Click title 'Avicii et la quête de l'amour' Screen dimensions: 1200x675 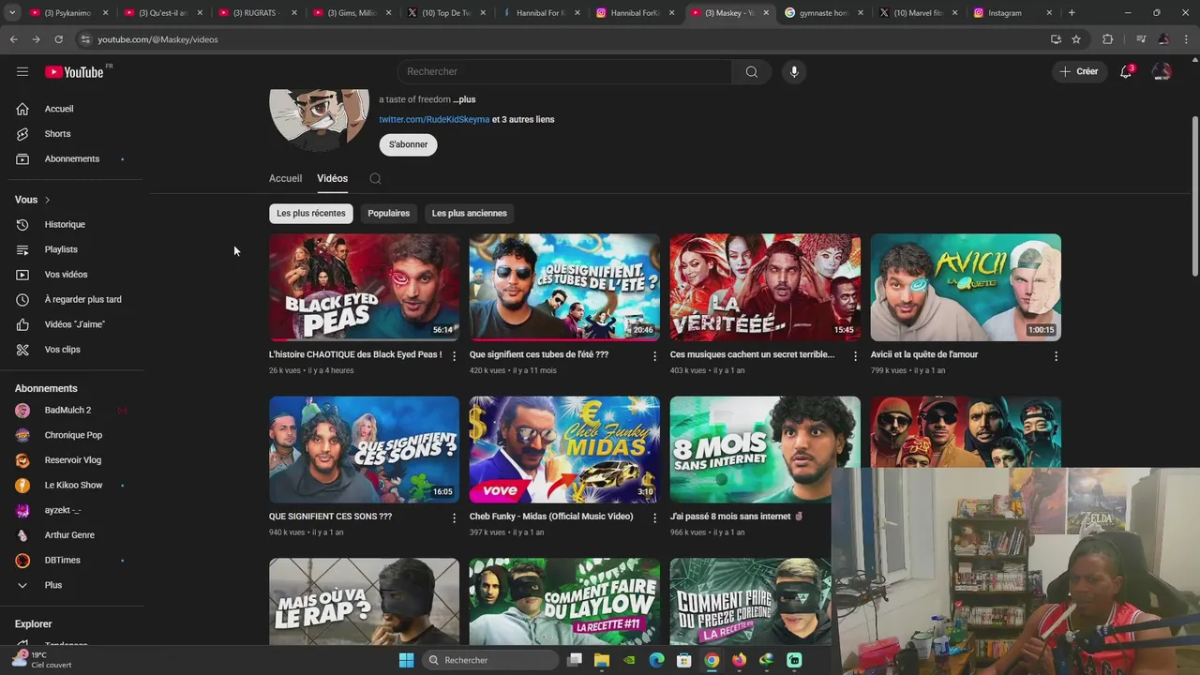(x=924, y=354)
